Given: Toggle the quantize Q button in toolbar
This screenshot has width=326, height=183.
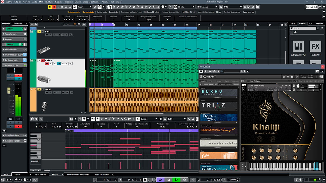Looking at the screenshot, I should coord(221,7).
